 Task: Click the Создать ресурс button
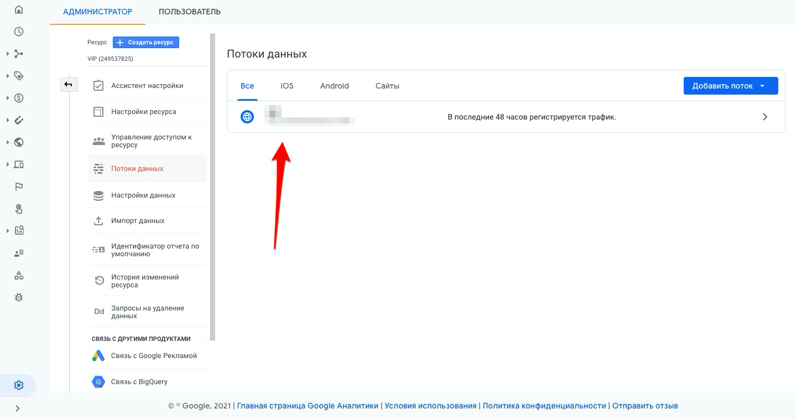(146, 42)
